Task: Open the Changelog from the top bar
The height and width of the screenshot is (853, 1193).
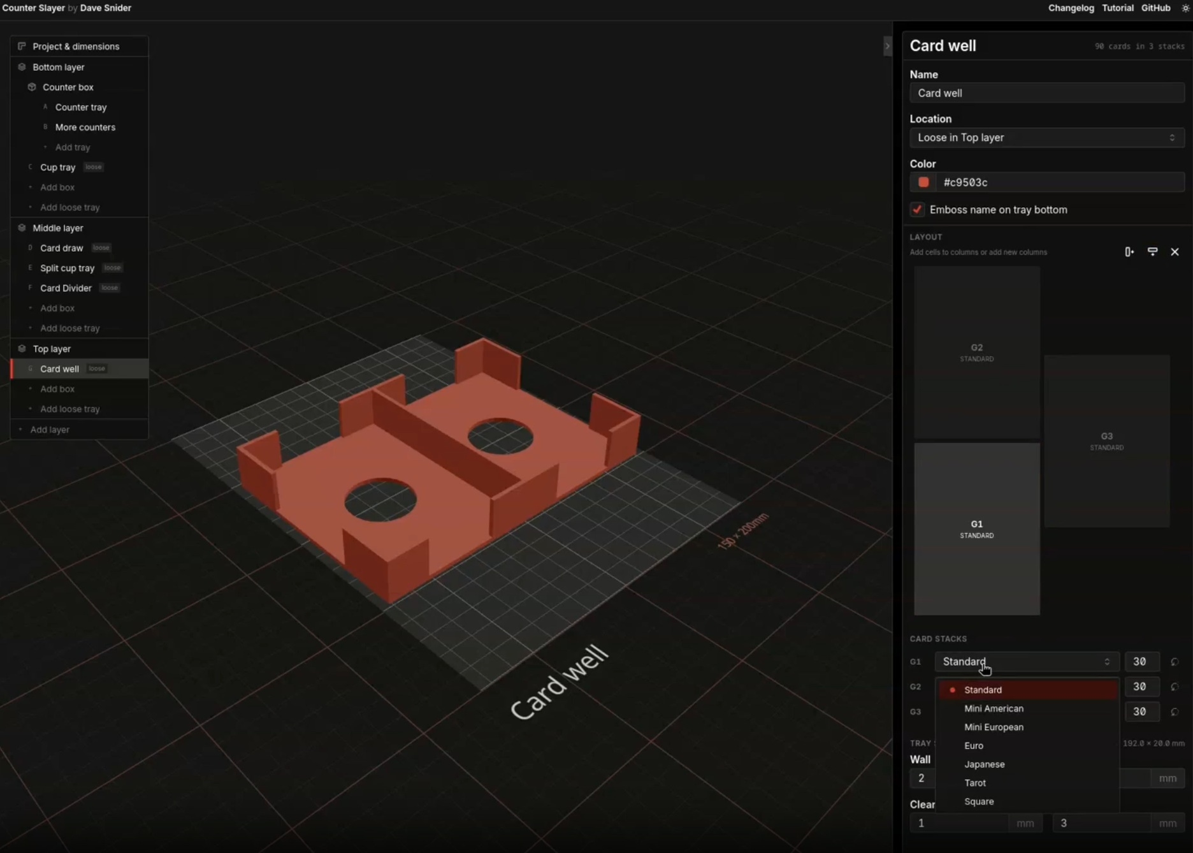Action: click(1071, 8)
